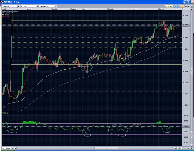Click the RSI (14) study label
This screenshot has width=194, height=151.
point(5,113)
